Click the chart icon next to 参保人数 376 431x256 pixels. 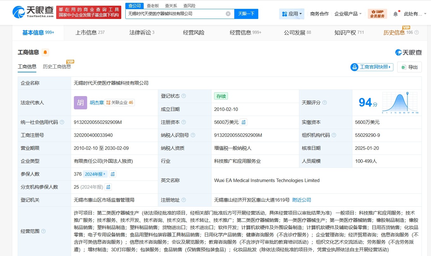tap(112, 174)
